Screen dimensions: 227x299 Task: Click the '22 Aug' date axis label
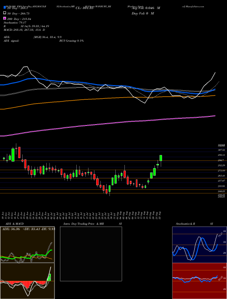coord(160,215)
